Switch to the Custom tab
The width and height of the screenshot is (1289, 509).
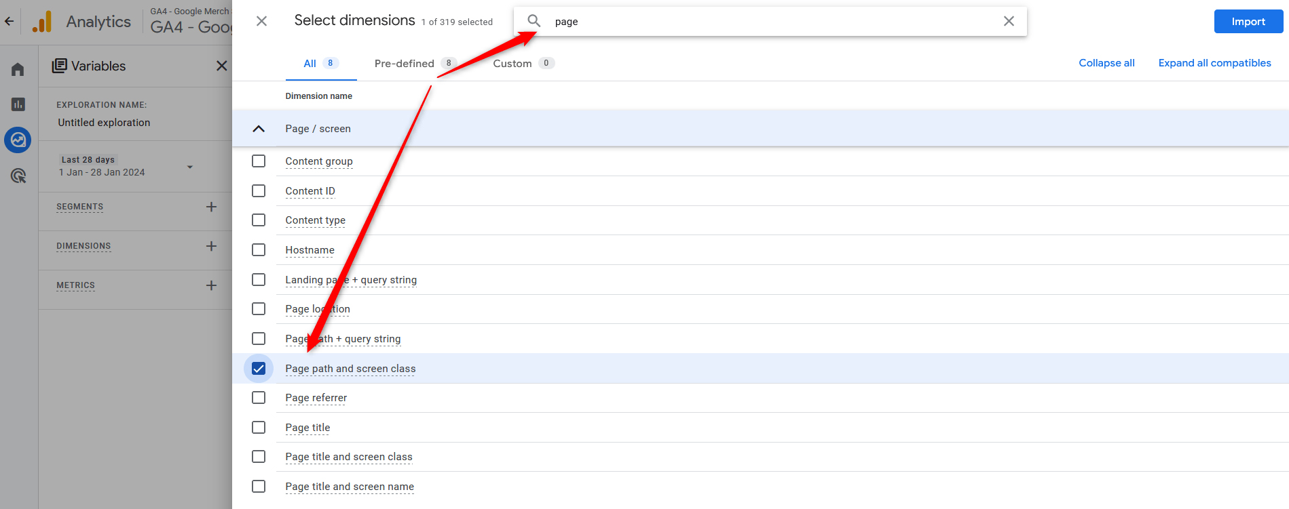pos(512,64)
